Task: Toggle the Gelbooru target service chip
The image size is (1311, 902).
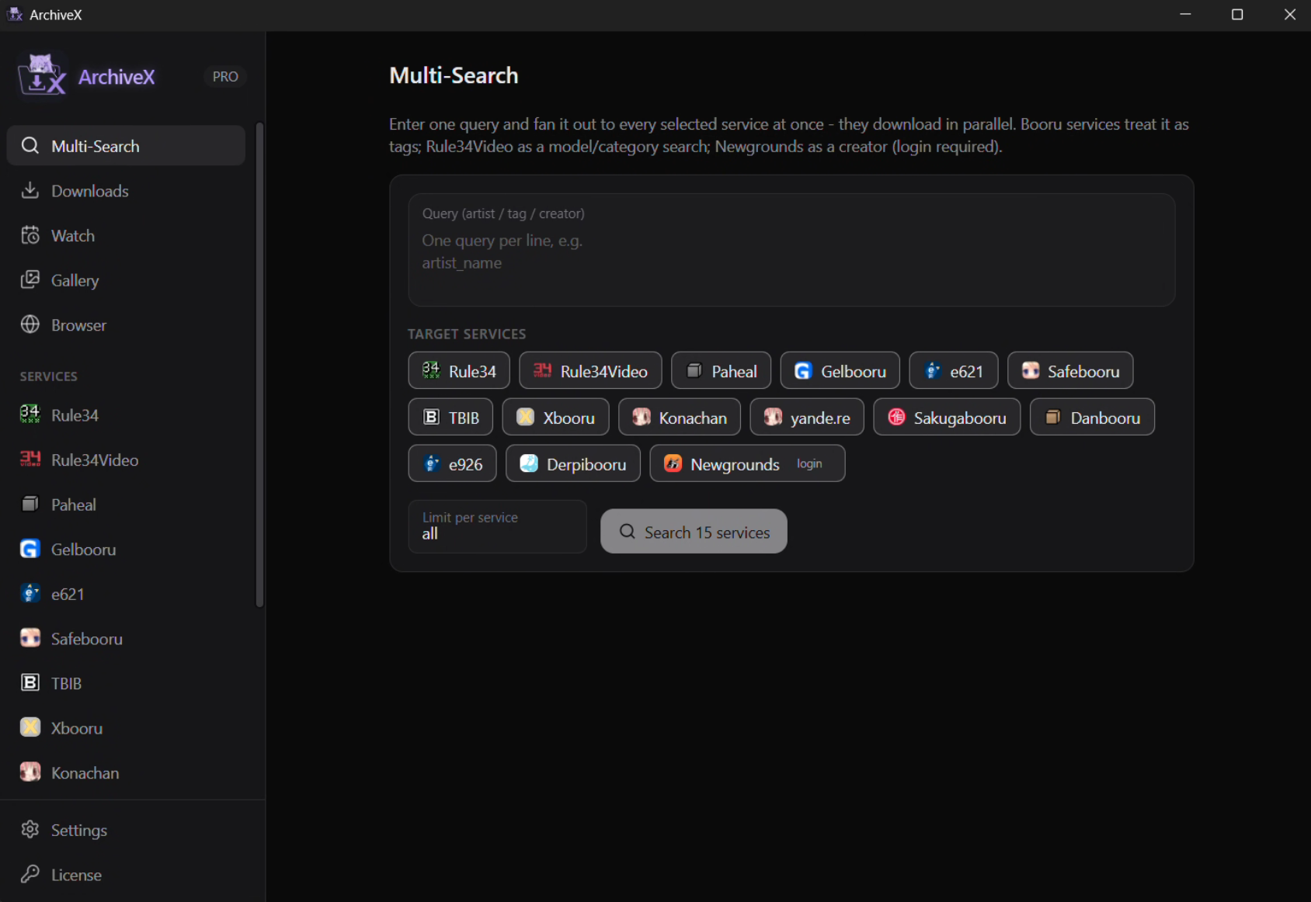Action: tap(840, 371)
